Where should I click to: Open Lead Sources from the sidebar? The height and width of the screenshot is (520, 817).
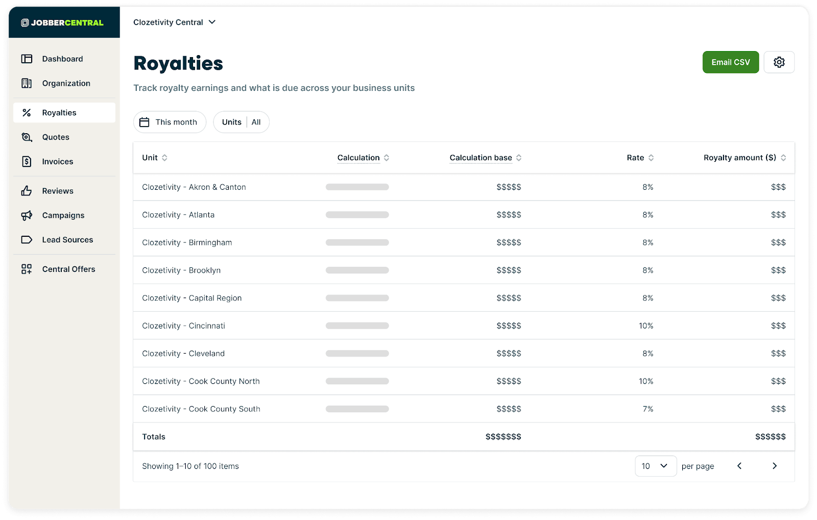(67, 239)
